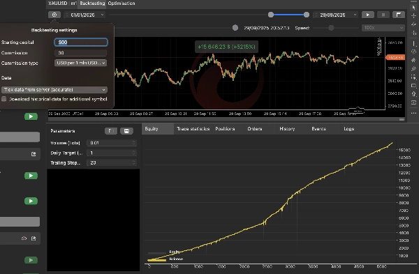Select the vertical line drawing tool
Image resolution: width=419 pixels, height=274 pixels.
click(413, 43)
